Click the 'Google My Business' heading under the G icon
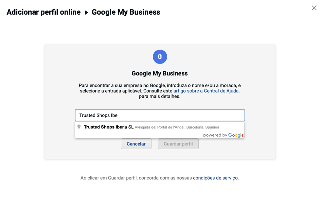The height and width of the screenshot is (205, 321). 160,73
